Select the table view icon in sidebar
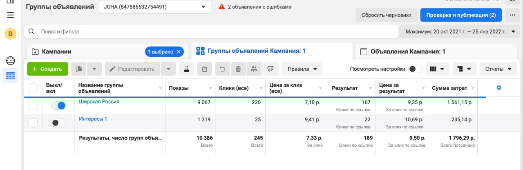This screenshot has height=170, width=523. [11, 76]
